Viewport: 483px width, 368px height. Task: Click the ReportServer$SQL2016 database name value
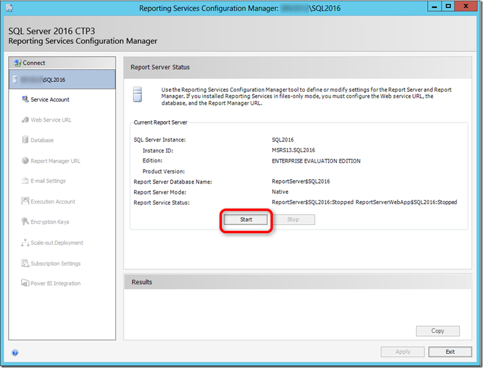coord(301,181)
